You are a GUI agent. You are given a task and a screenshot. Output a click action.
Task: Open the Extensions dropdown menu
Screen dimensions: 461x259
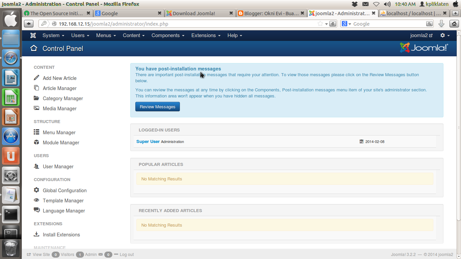(x=206, y=35)
